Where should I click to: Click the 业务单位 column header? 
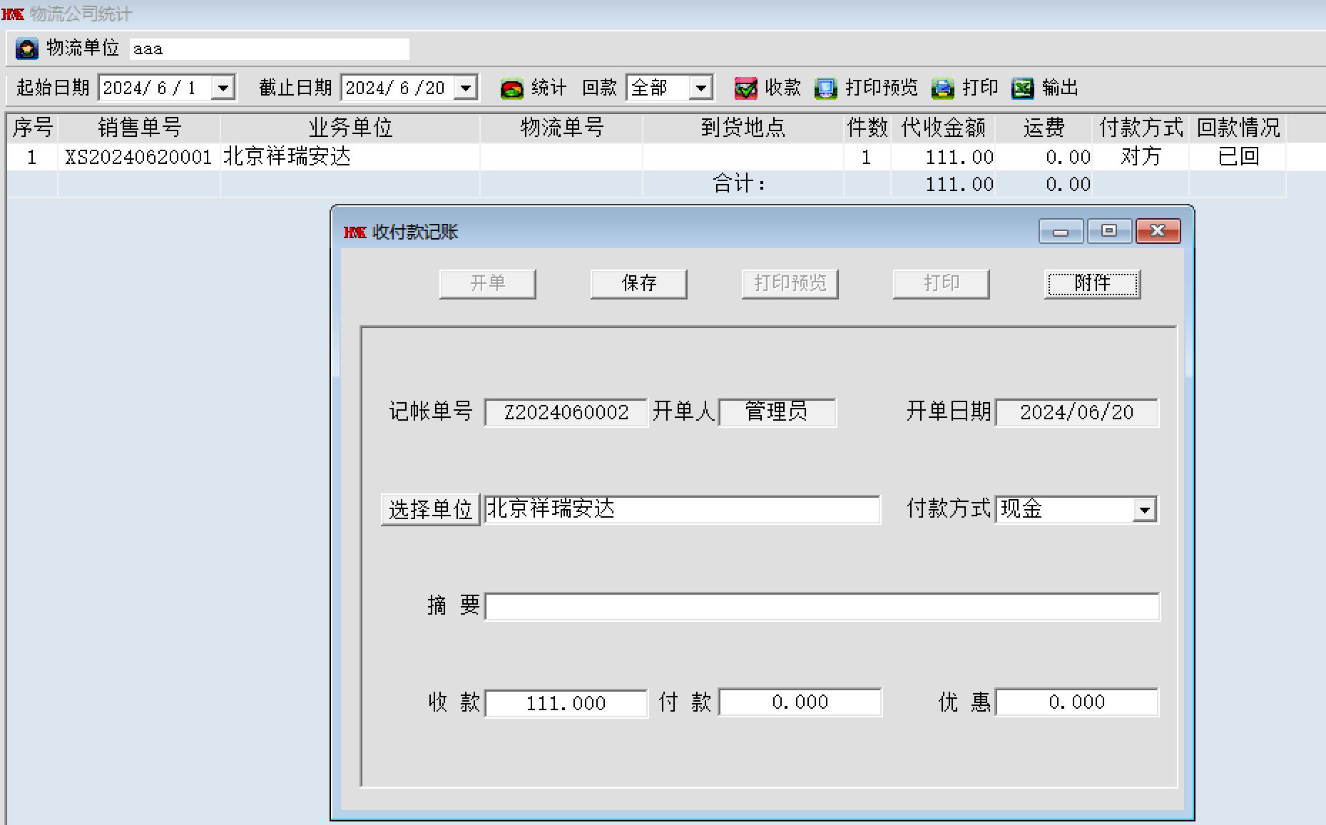point(350,128)
